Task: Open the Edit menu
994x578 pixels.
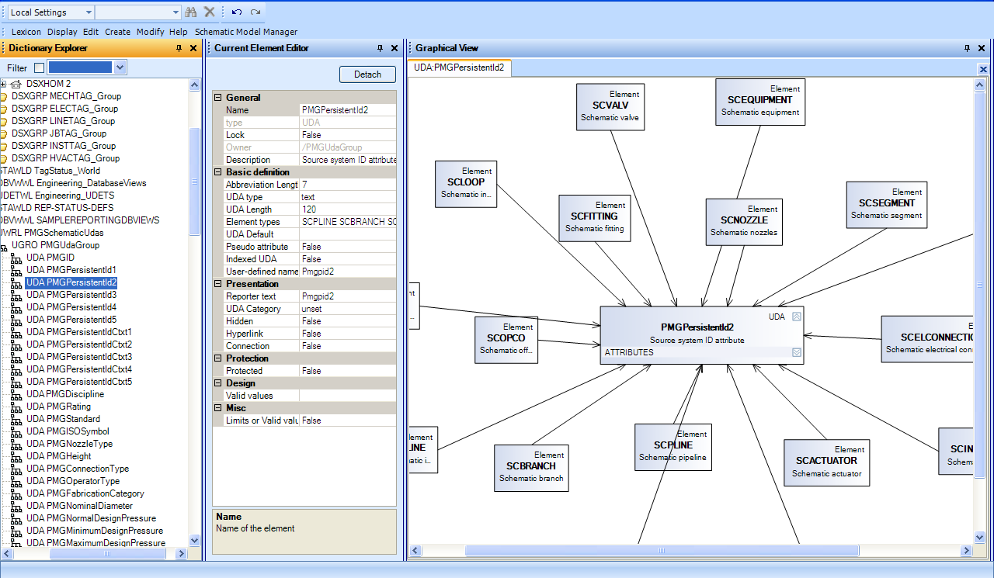Action: 91,32
